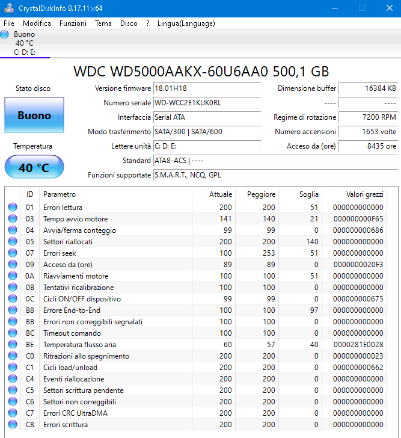
Task: Click the status icon for Tempo avvio motore
Action: [x=13, y=218]
